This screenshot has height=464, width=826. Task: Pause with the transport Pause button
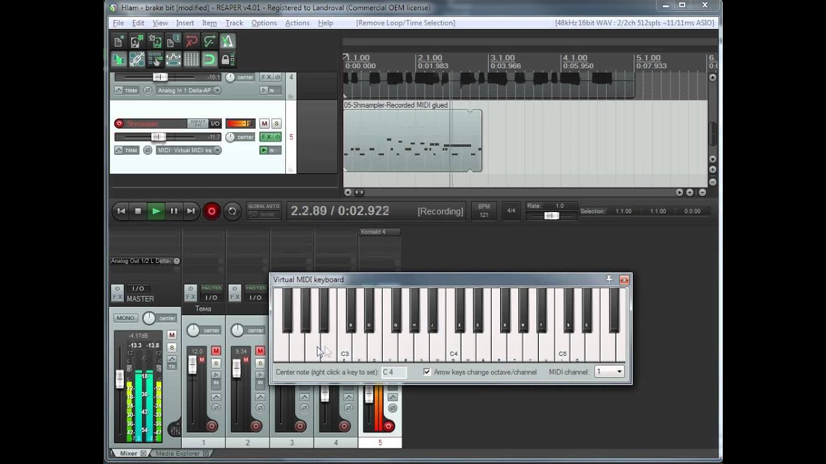174,211
